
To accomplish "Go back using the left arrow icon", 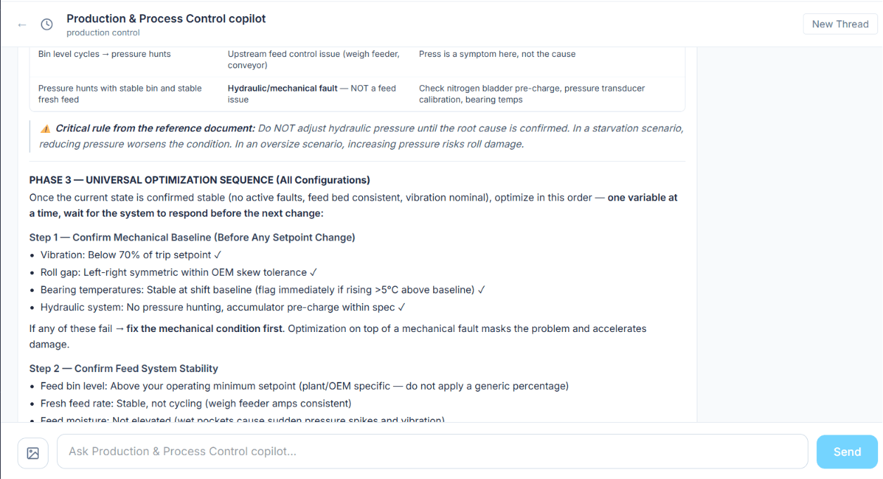I will coord(22,25).
